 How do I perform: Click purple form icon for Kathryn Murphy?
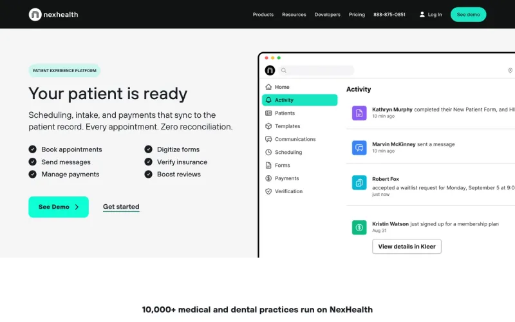[x=359, y=113]
